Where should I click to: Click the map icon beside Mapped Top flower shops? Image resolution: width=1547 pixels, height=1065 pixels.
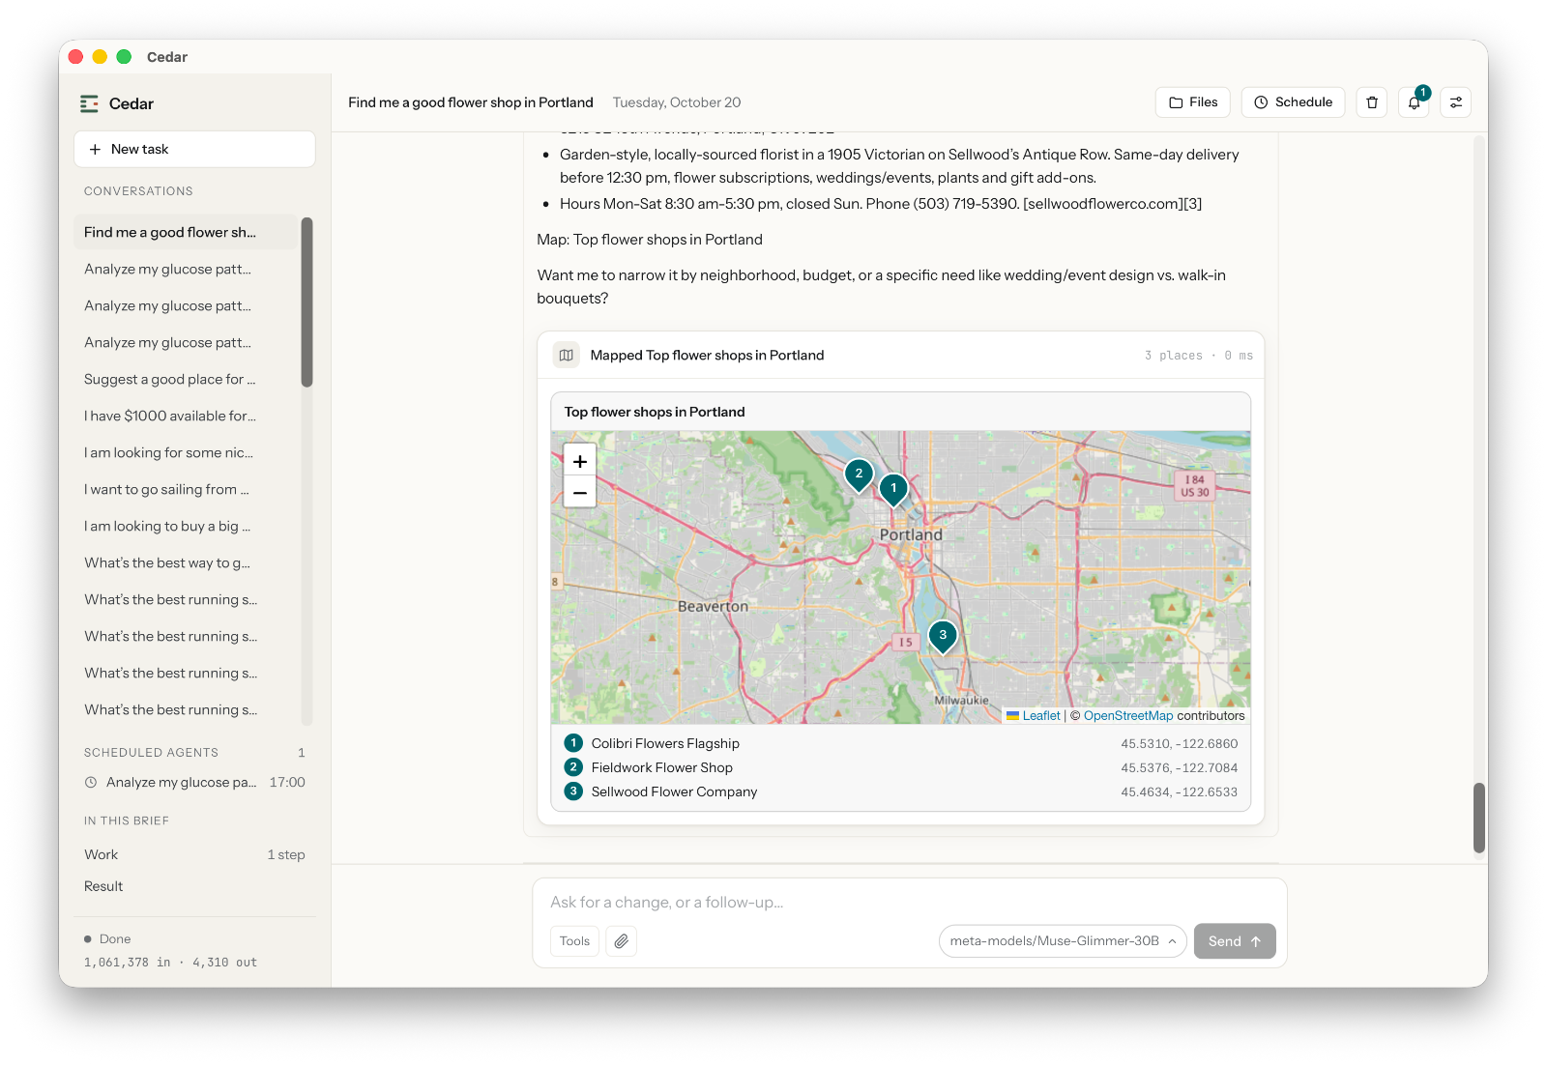tap(567, 356)
